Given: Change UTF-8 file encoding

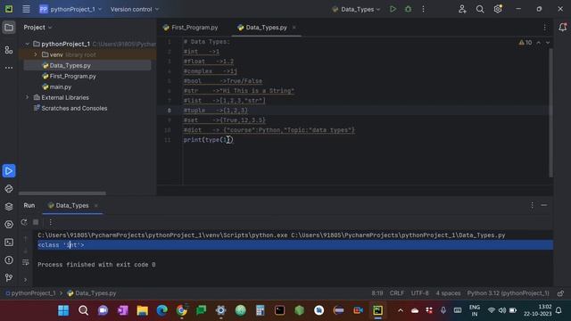Looking at the screenshot, I should click(419, 293).
